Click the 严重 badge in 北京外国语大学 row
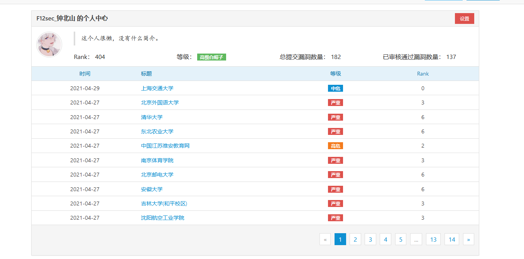 [335, 103]
